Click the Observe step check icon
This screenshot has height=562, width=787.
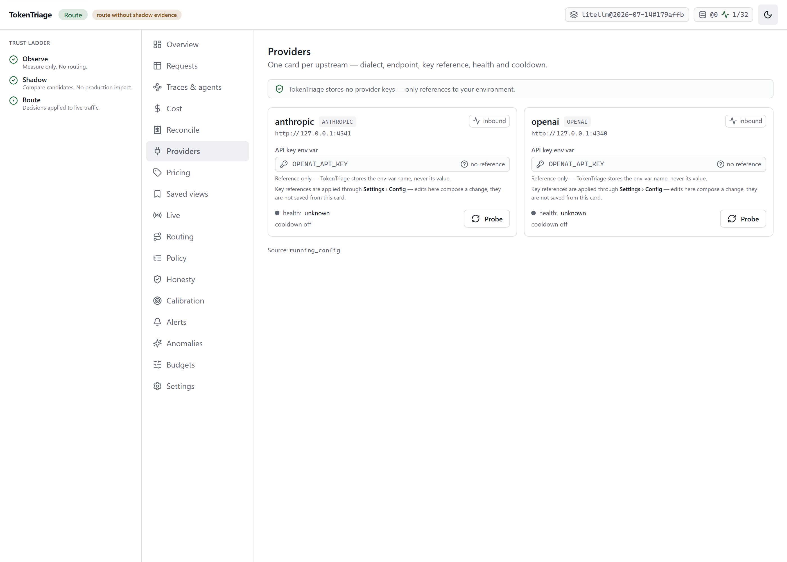[13, 60]
